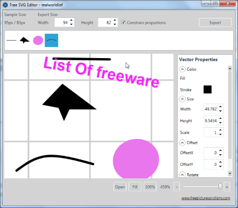Image resolution: width=238 pixels, height=208 pixels.
Task: Increase export Height with up arrow
Action: (x=115, y=21)
